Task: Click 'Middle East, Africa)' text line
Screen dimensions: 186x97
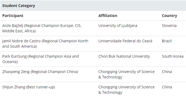Action: click(19, 31)
